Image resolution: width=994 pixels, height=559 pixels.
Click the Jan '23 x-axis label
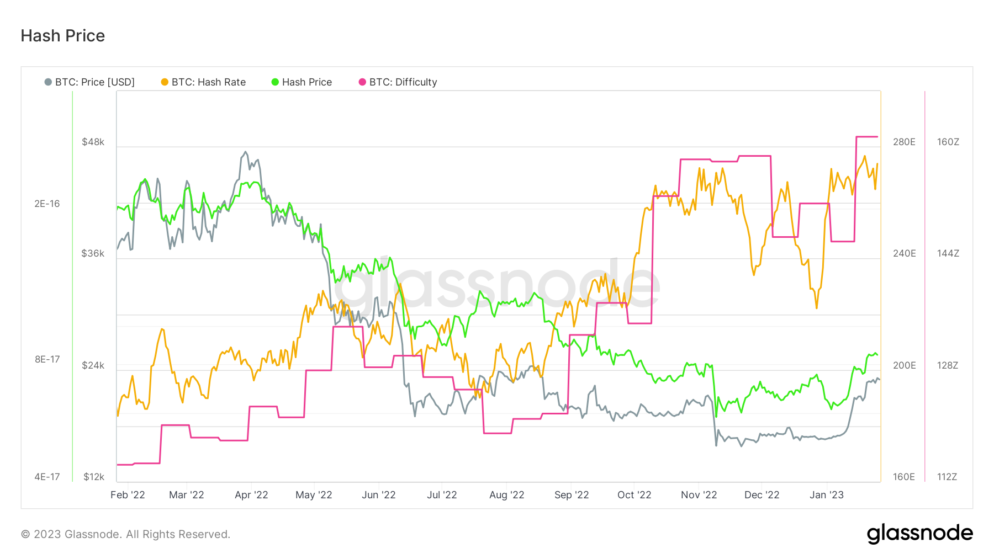point(826,495)
